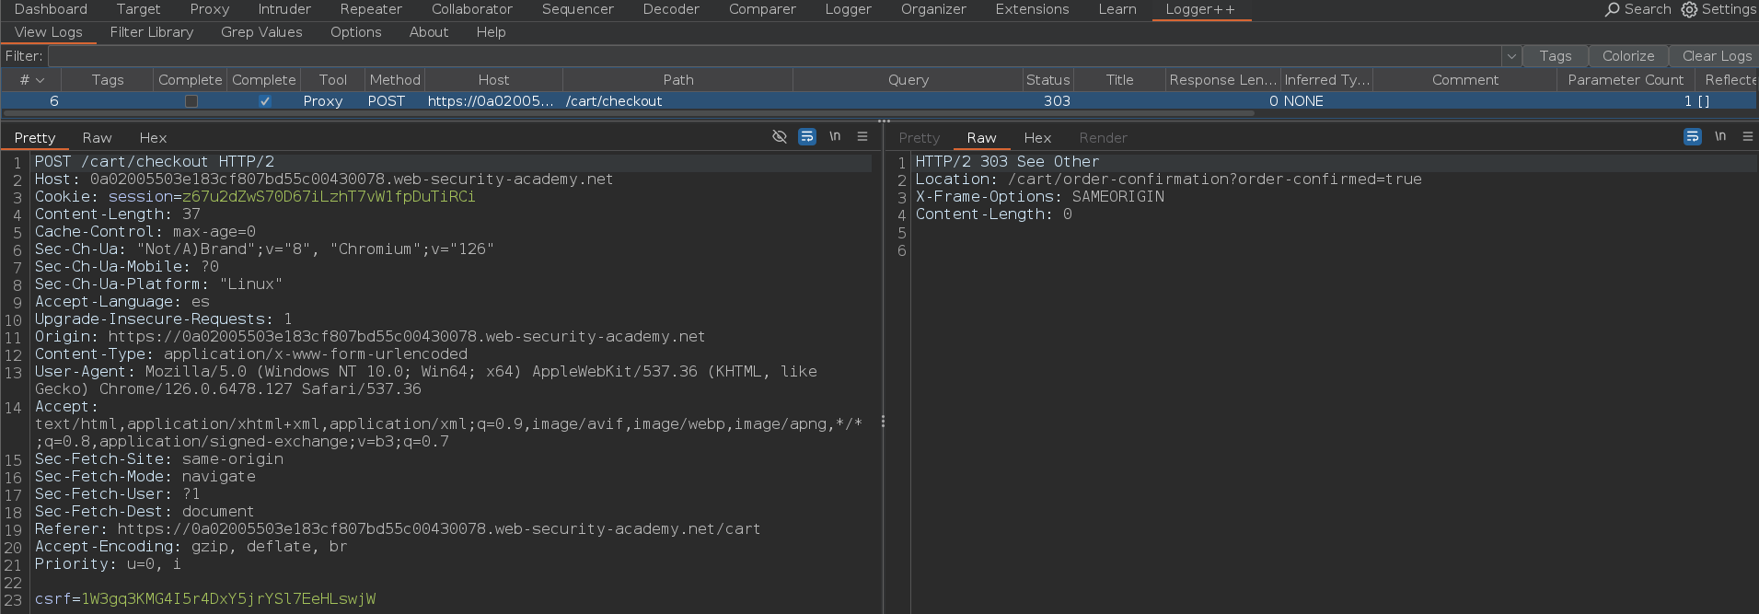Select response Pretty view tab
Viewport: 1759px width, 614px height.
[920, 138]
